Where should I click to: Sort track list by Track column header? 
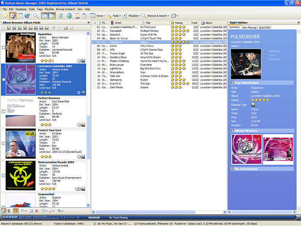[194, 23]
